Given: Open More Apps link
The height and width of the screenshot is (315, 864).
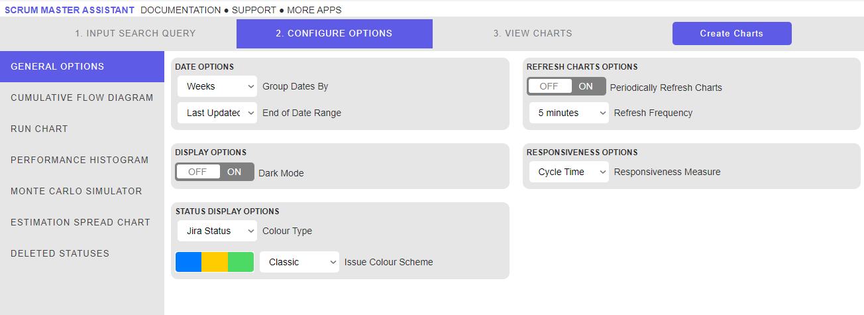Looking at the screenshot, I should tap(314, 10).
